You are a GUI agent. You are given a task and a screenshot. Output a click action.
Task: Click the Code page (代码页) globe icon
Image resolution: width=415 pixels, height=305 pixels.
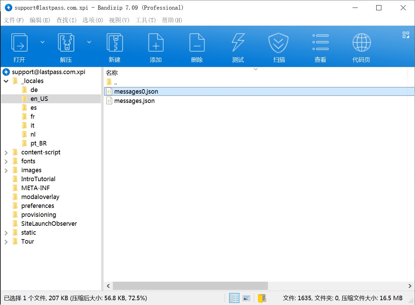[x=361, y=42]
